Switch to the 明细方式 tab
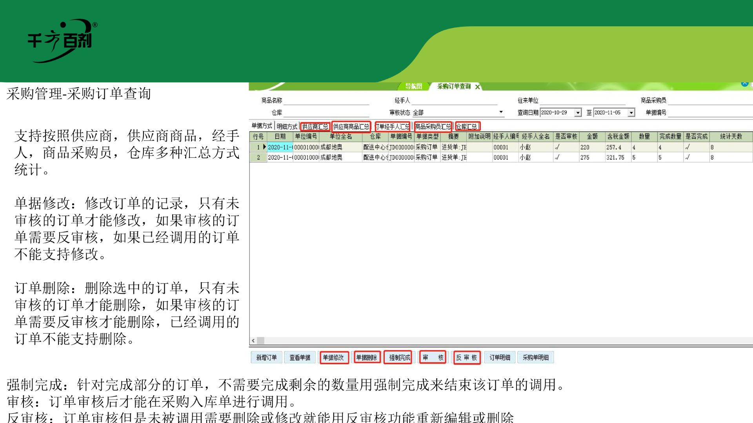Screen dimensions: 753x423 click(x=287, y=126)
